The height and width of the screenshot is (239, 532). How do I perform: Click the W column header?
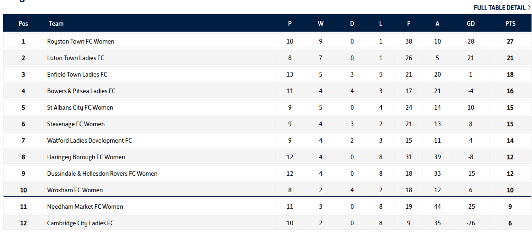click(x=321, y=23)
